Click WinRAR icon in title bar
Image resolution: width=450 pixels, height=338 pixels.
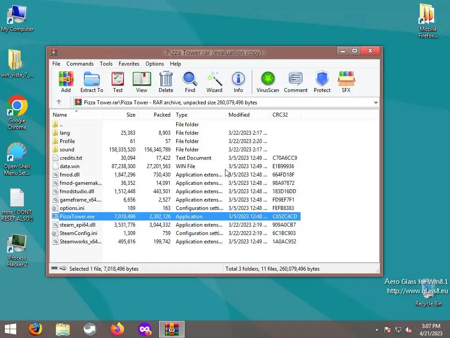tap(54, 52)
